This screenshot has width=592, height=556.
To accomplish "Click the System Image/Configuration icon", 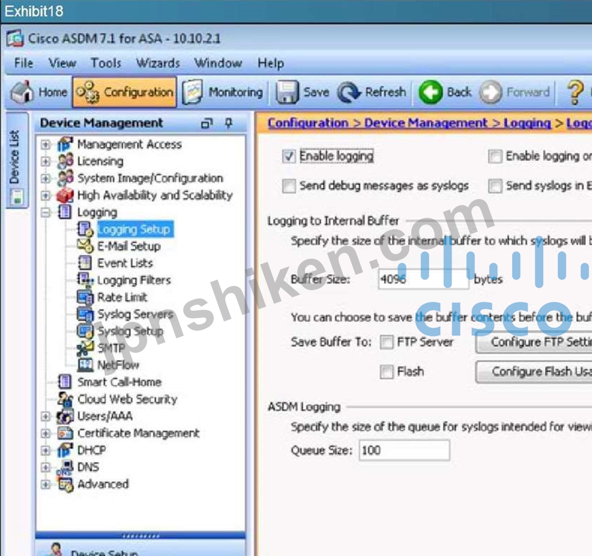I will pyautogui.click(x=65, y=178).
